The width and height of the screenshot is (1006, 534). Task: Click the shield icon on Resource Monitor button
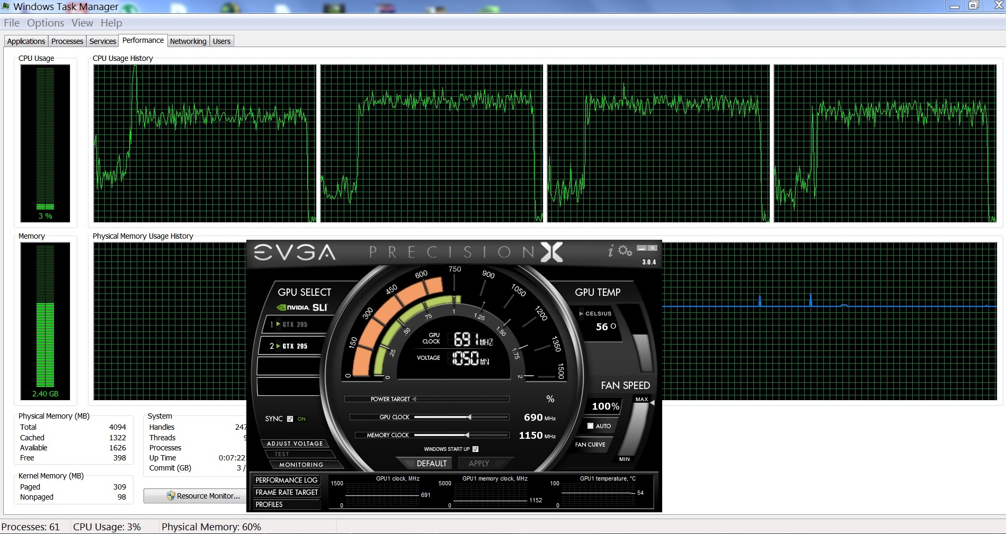(x=171, y=496)
